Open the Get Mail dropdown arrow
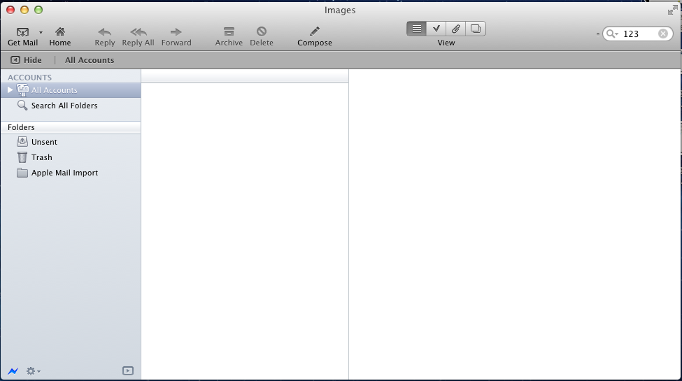 click(41, 32)
